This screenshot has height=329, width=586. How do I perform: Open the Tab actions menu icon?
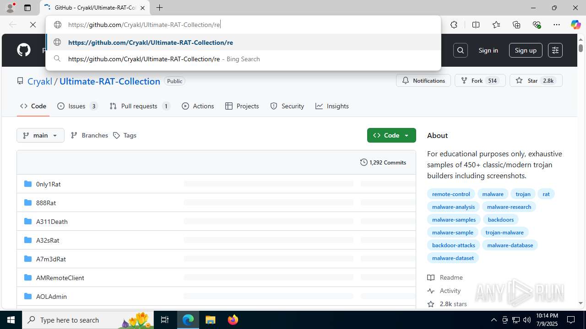point(27,8)
